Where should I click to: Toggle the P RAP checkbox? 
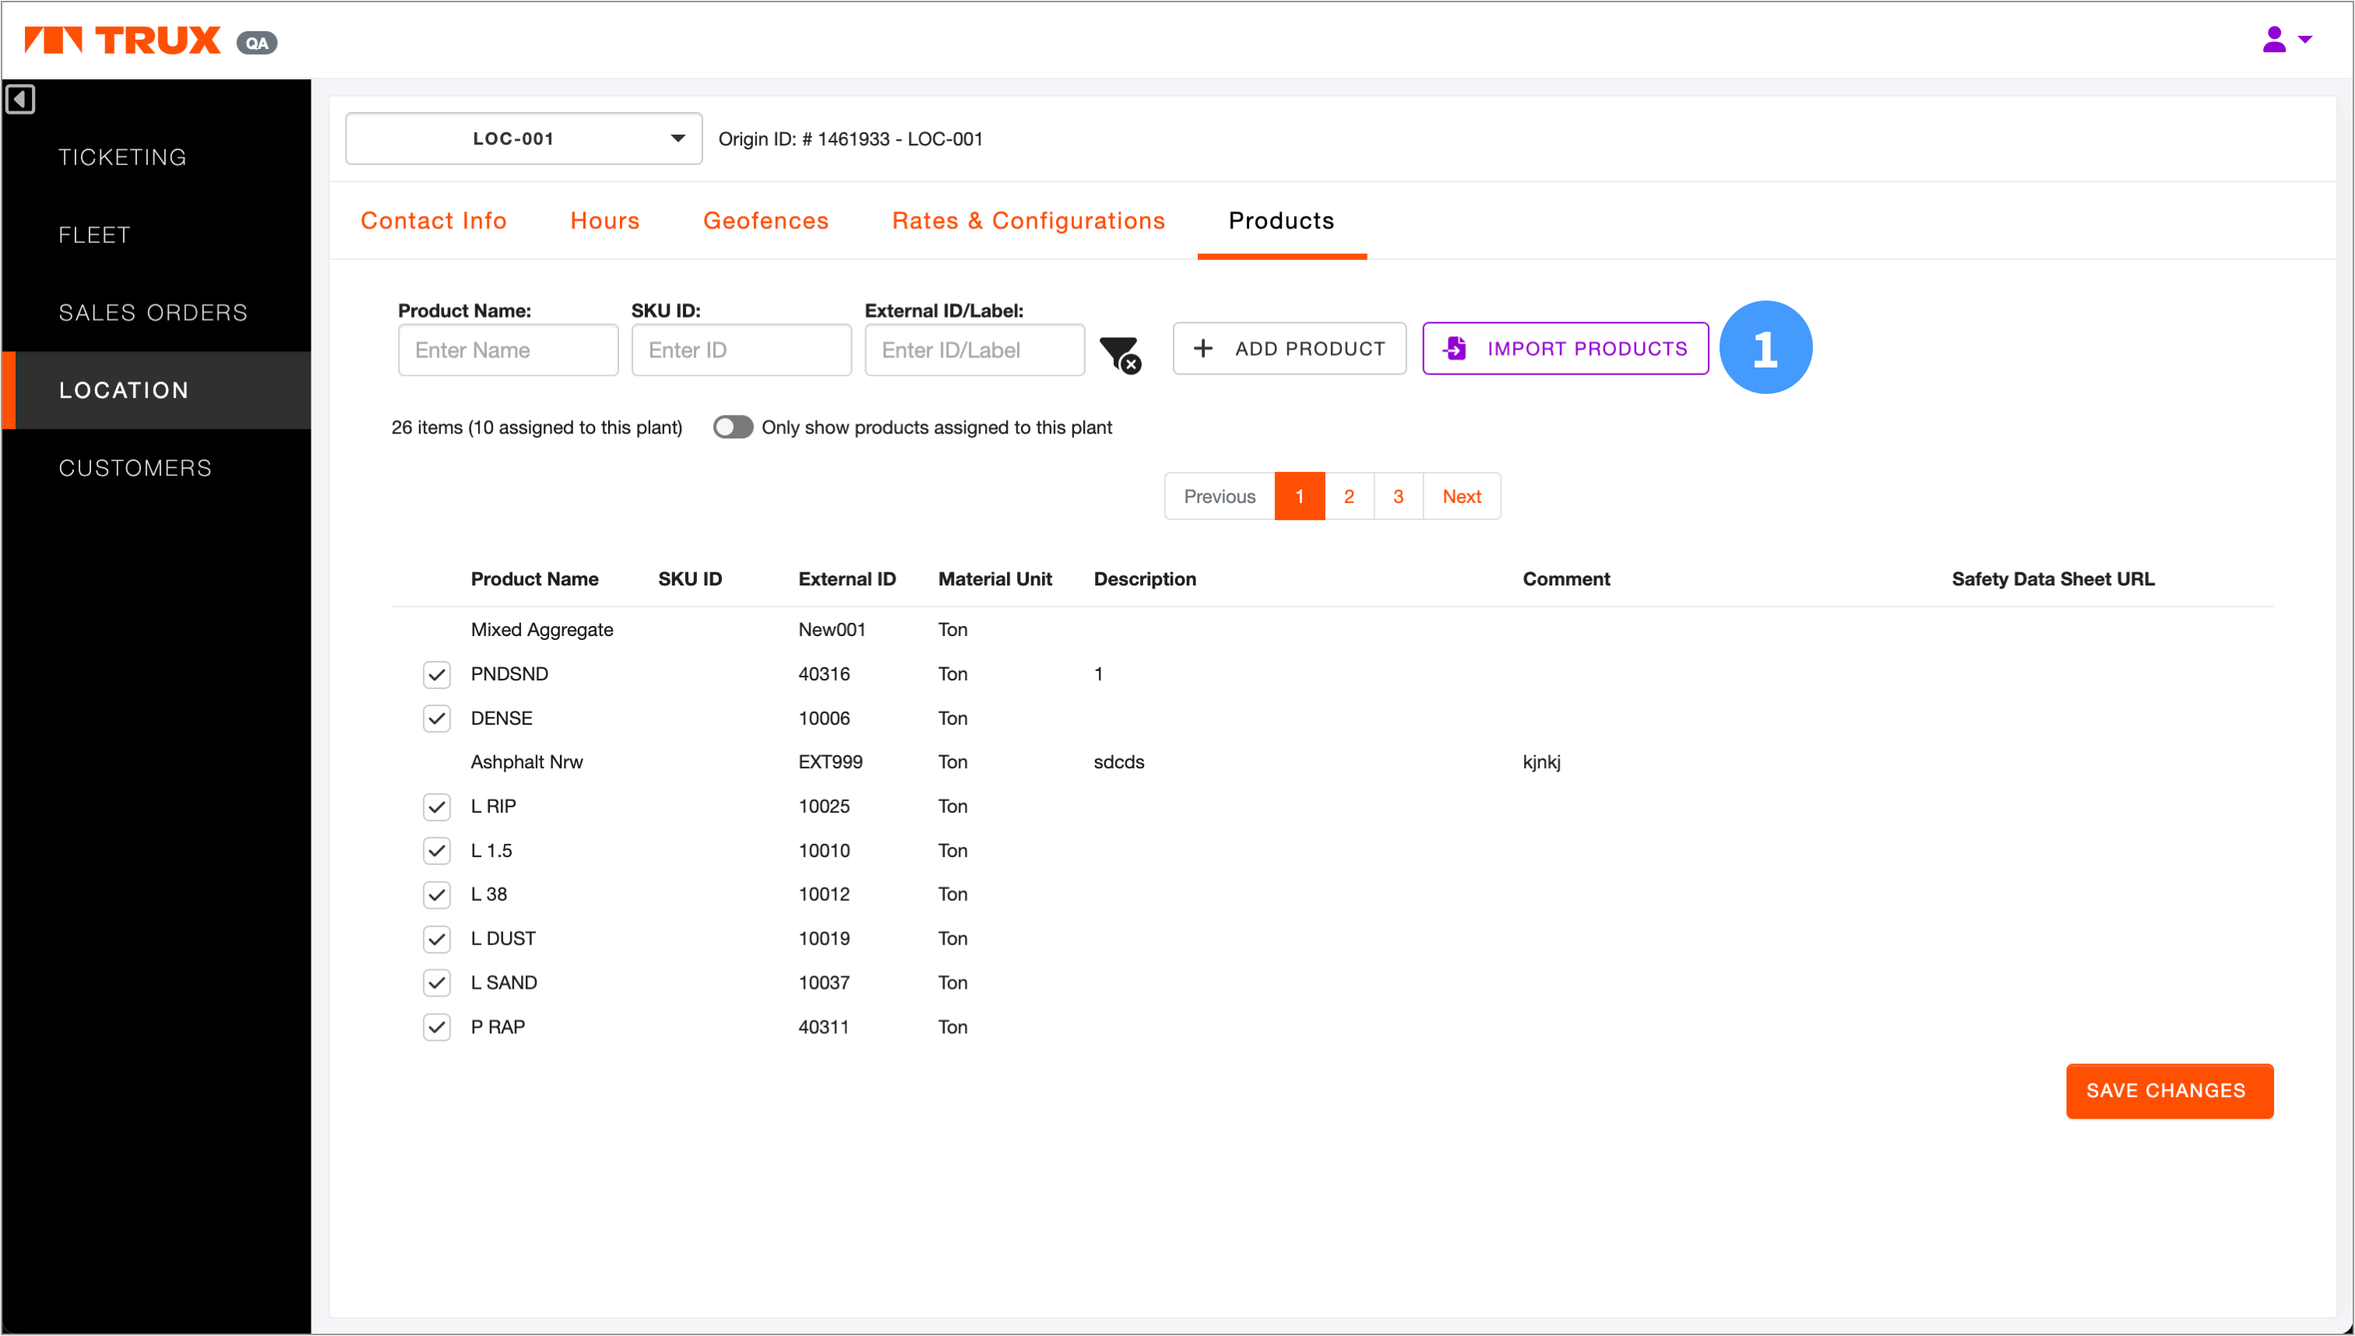(x=437, y=1027)
